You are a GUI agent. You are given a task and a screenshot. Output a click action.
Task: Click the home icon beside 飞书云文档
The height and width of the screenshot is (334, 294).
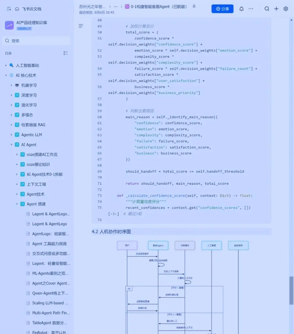click(x=17, y=9)
